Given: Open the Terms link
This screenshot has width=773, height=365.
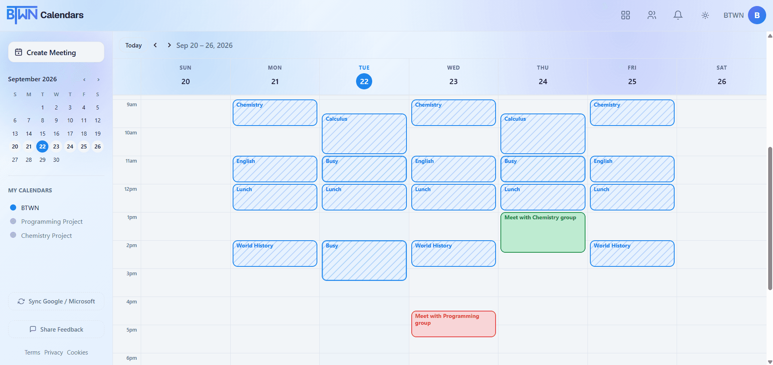Looking at the screenshot, I should click(32, 353).
